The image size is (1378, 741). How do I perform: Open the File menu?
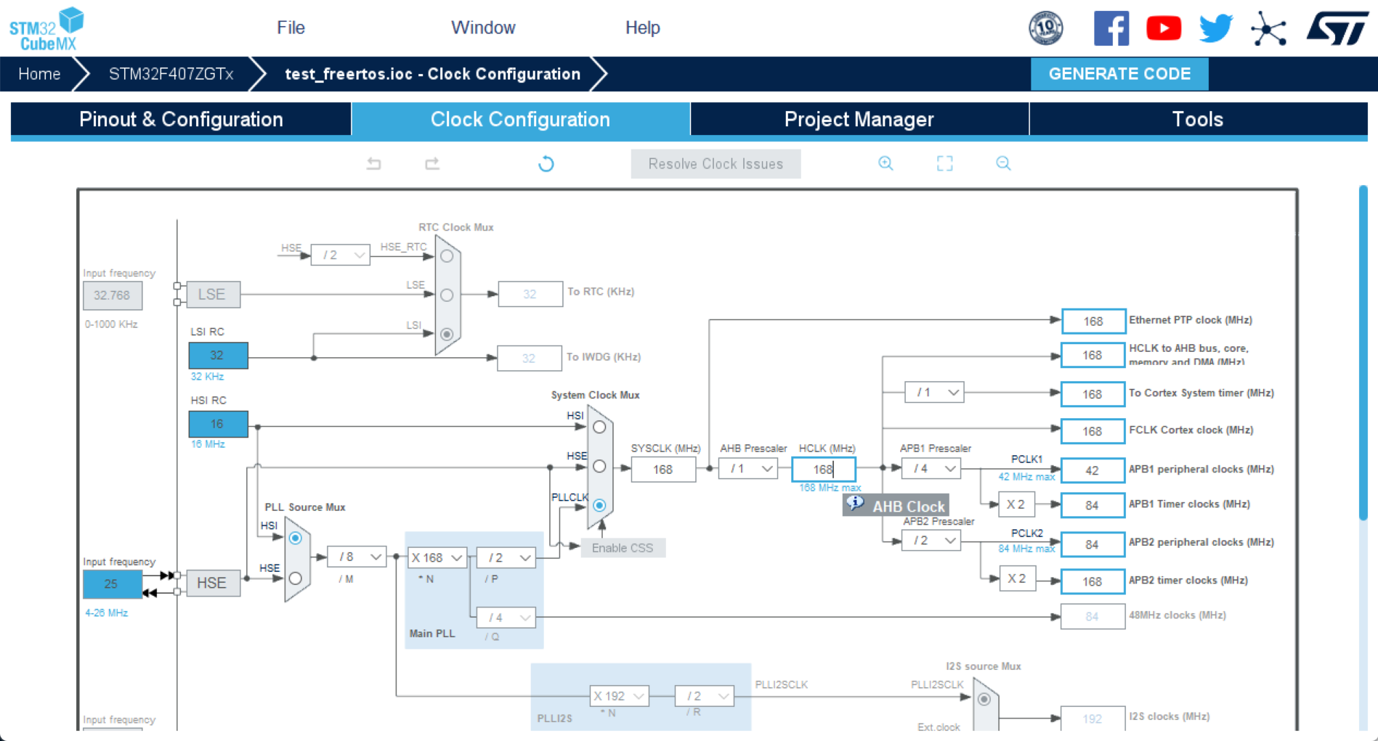pos(291,28)
